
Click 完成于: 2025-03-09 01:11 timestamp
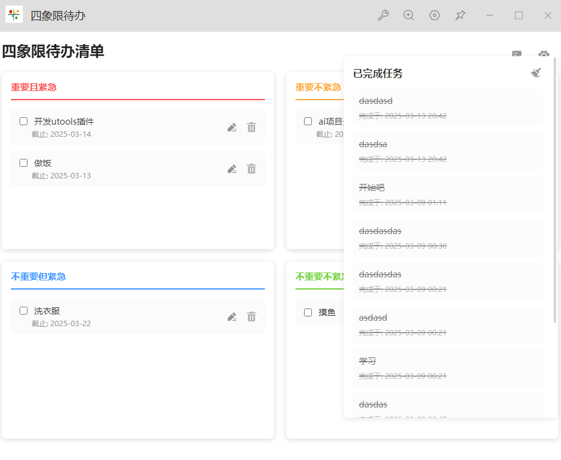pyautogui.click(x=402, y=203)
